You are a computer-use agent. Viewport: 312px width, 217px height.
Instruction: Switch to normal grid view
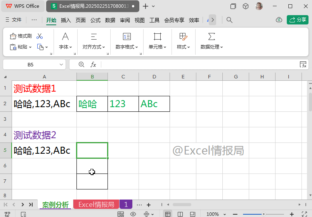(168, 214)
